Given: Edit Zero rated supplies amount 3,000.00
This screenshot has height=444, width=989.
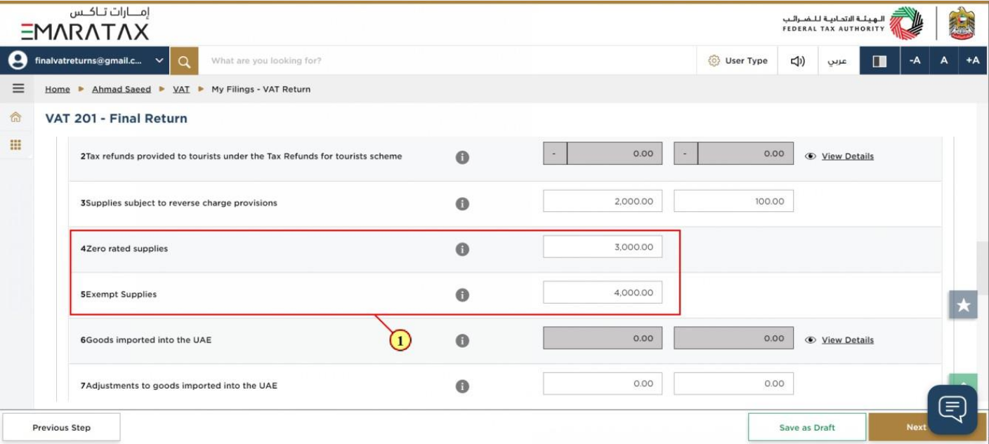Looking at the screenshot, I should pos(603,247).
